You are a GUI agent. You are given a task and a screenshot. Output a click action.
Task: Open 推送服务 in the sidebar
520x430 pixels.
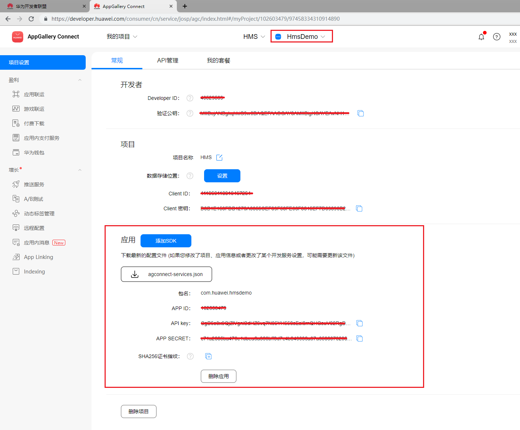coord(34,184)
